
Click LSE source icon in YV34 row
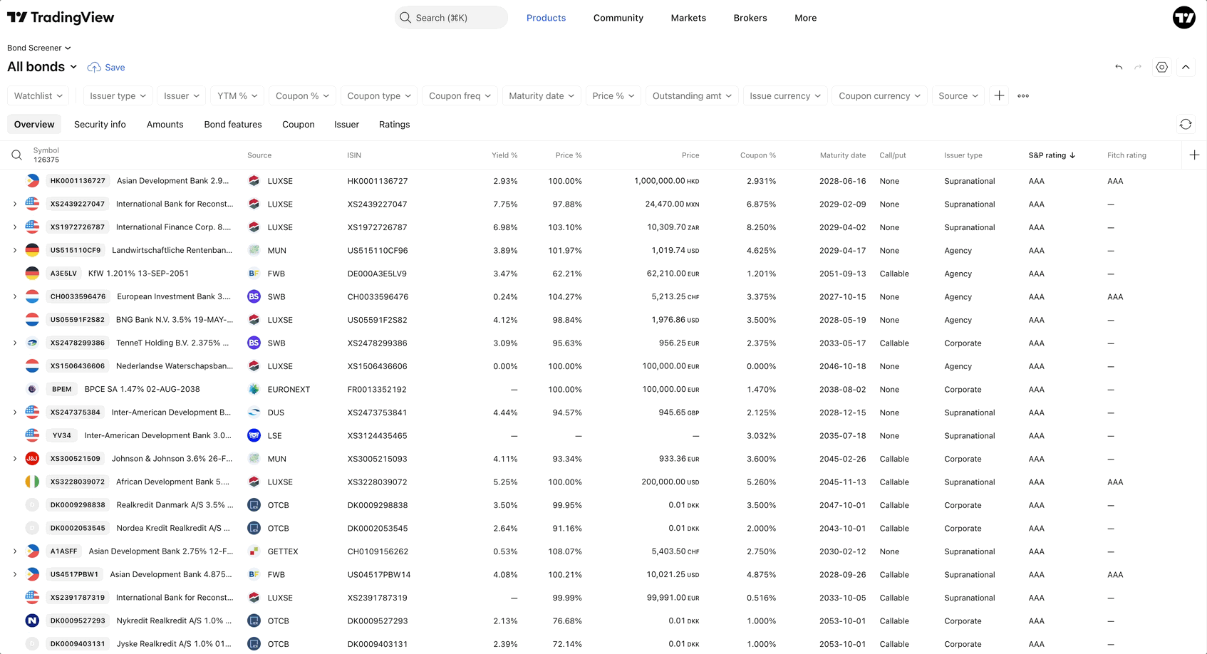[x=254, y=435]
